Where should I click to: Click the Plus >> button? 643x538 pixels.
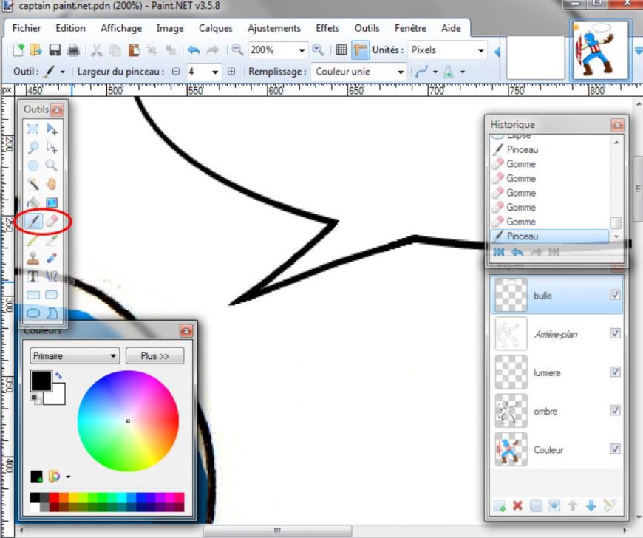tap(154, 356)
